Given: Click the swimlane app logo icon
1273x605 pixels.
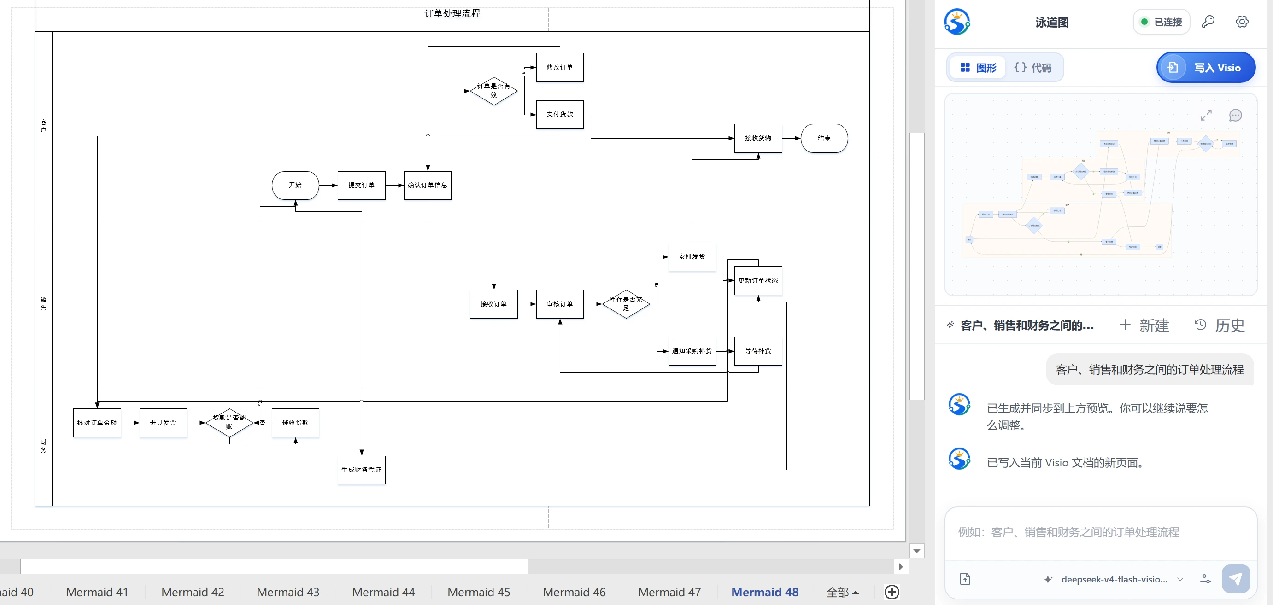Looking at the screenshot, I should click(957, 22).
